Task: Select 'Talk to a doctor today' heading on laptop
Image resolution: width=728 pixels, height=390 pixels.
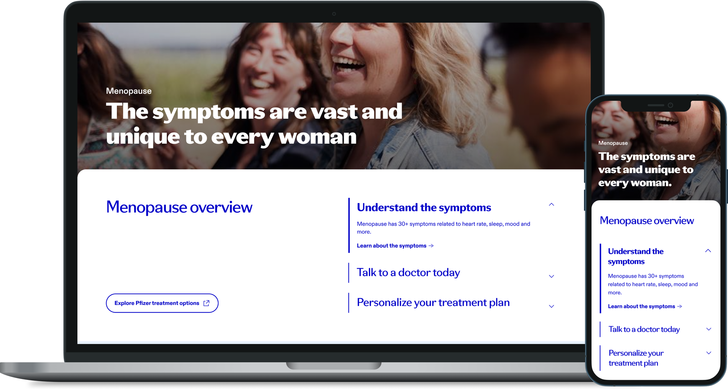Action: tap(408, 273)
